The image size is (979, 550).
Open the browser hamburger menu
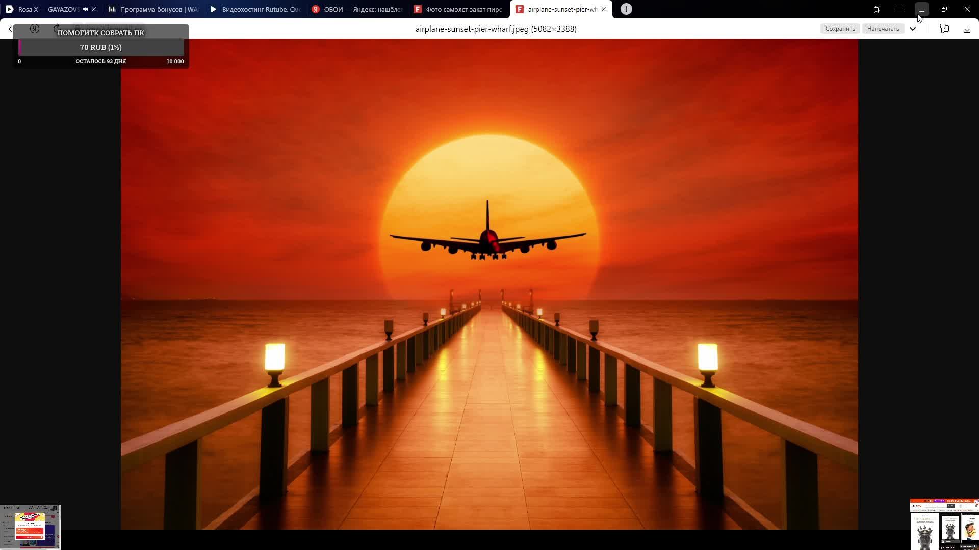899,9
